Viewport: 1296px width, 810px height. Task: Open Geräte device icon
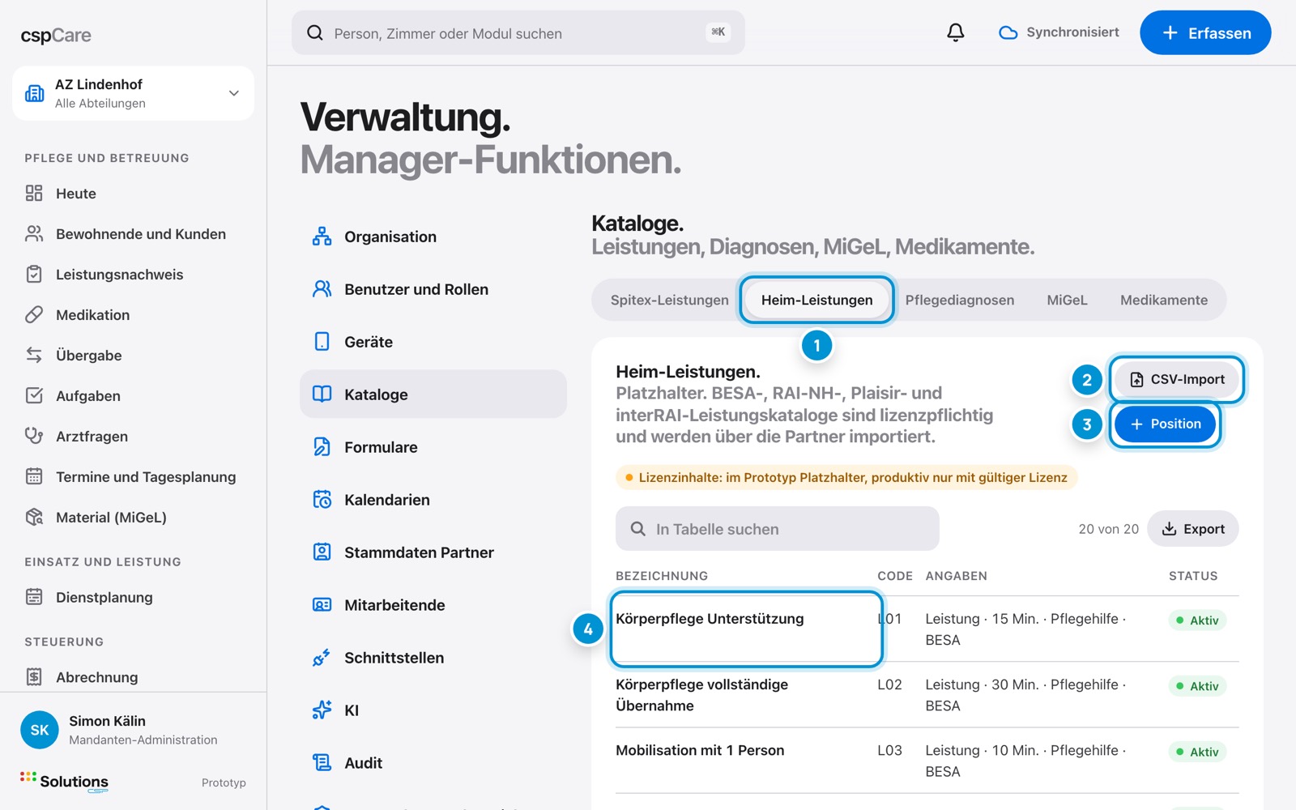click(x=322, y=342)
